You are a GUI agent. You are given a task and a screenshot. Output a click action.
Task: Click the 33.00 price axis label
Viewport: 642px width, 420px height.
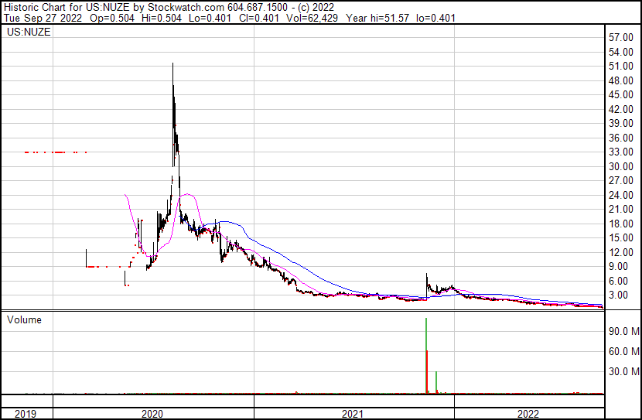[x=621, y=152]
